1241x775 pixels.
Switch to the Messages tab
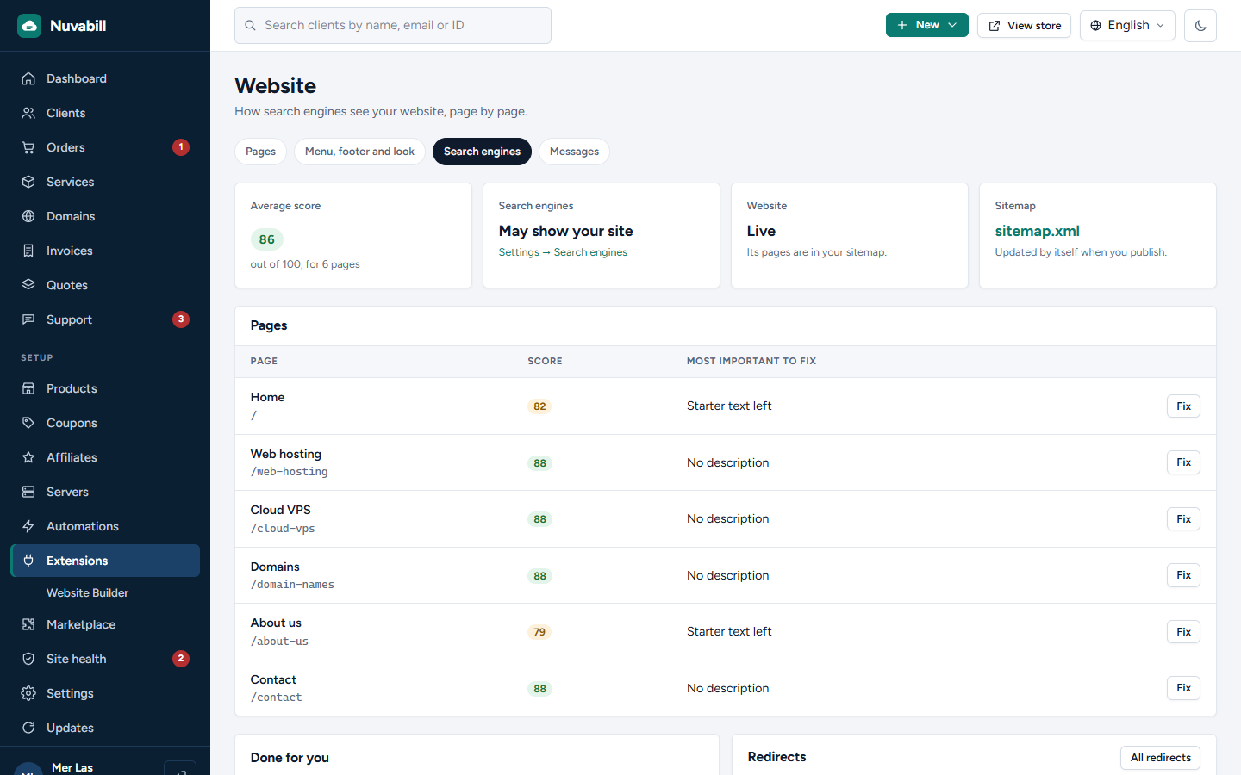pyautogui.click(x=574, y=152)
